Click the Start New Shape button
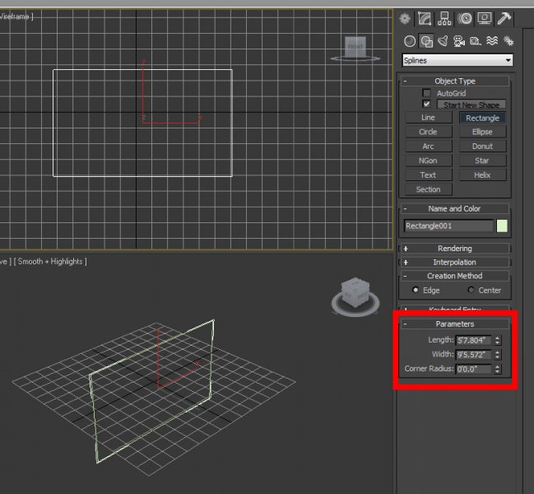 click(x=471, y=105)
